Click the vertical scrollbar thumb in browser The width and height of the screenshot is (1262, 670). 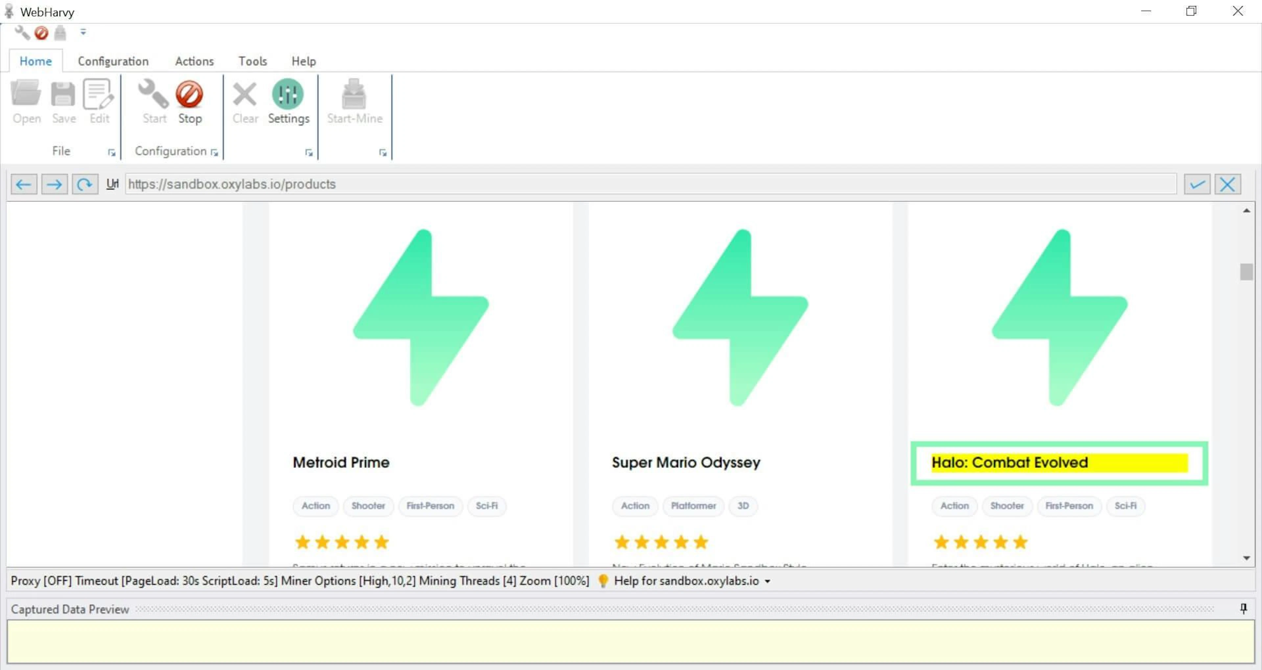pyautogui.click(x=1246, y=272)
